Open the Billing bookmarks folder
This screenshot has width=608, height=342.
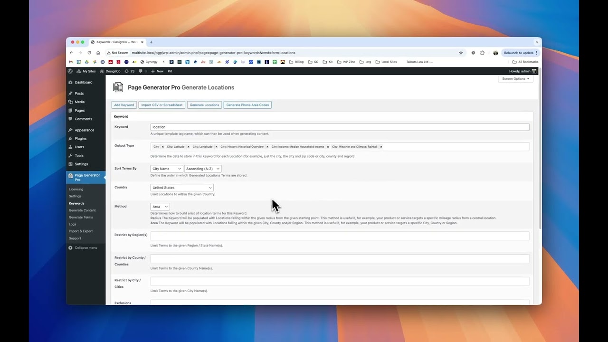[x=296, y=62]
